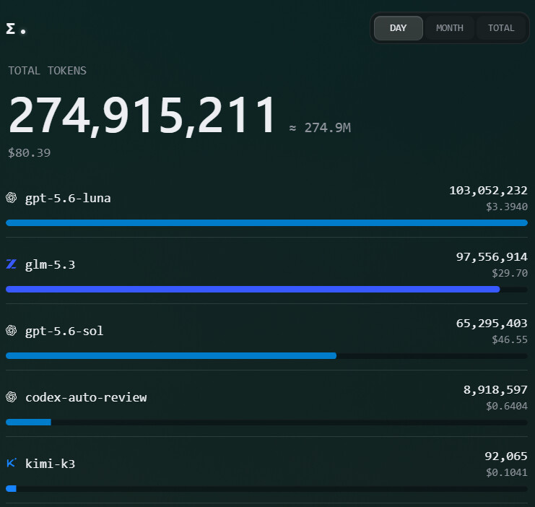Click the glm-5.3 usage bar
535x507 pixels.
click(267, 290)
